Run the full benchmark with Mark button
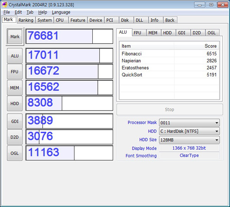Image resolution: width=230 pixels, height=207 pixels. [x=15, y=37]
